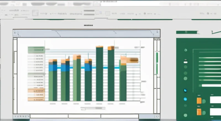Click the topmost circle icon in green sidebar
Viewport: 221px width, 121px height.
tap(185, 50)
